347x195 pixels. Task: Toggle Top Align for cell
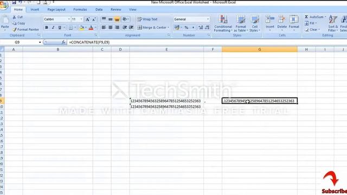[x=104, y=19]
